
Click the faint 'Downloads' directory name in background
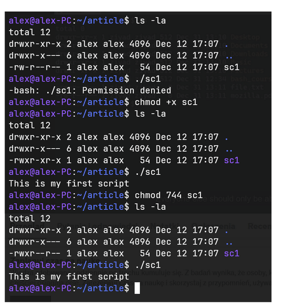249,54
